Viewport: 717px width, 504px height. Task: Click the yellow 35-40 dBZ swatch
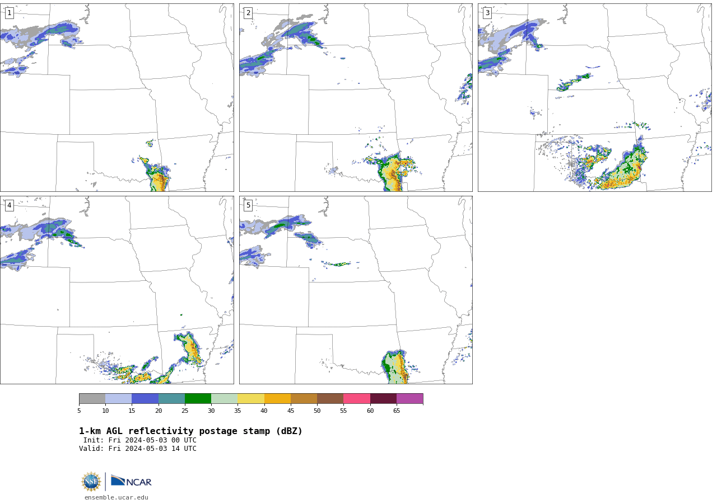[x=251, y=399]
